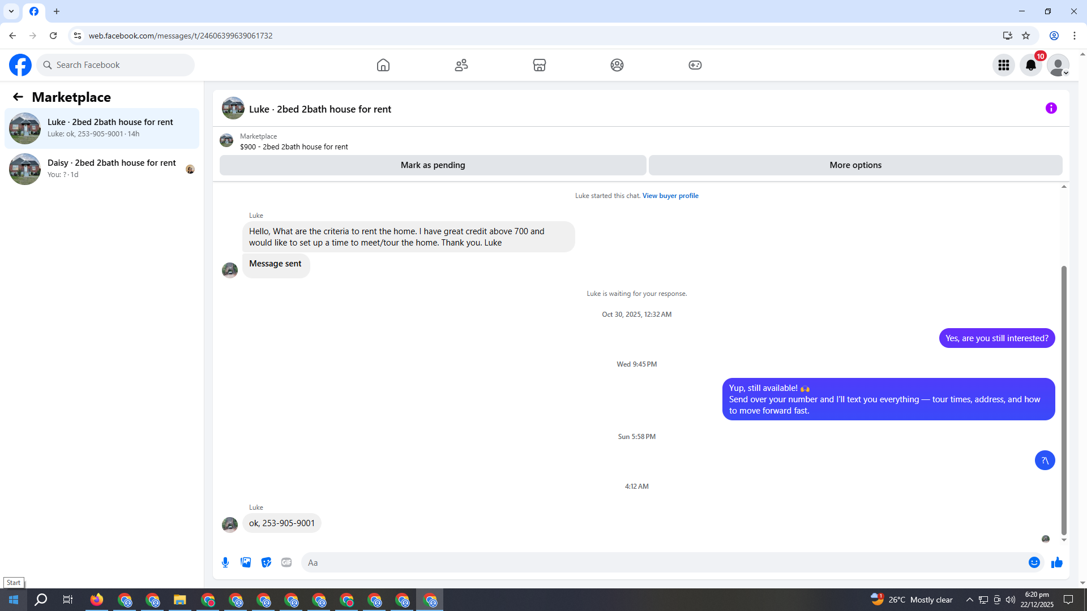Open the Facebook apps grid menu
Image resolution: width=1087 pixels, height=611 pixels.
[x=1003, y=65]
